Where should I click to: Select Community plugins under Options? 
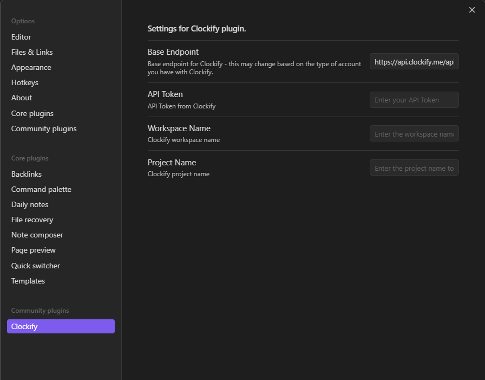coord(44,128)
